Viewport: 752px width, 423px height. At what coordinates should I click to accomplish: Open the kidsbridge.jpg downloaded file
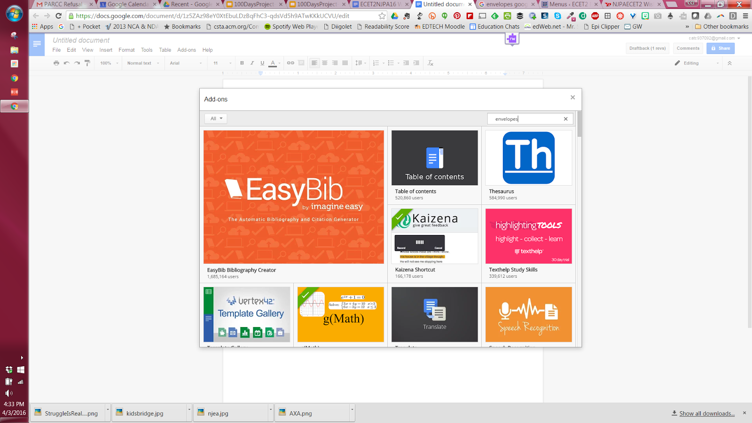point(149,413)
